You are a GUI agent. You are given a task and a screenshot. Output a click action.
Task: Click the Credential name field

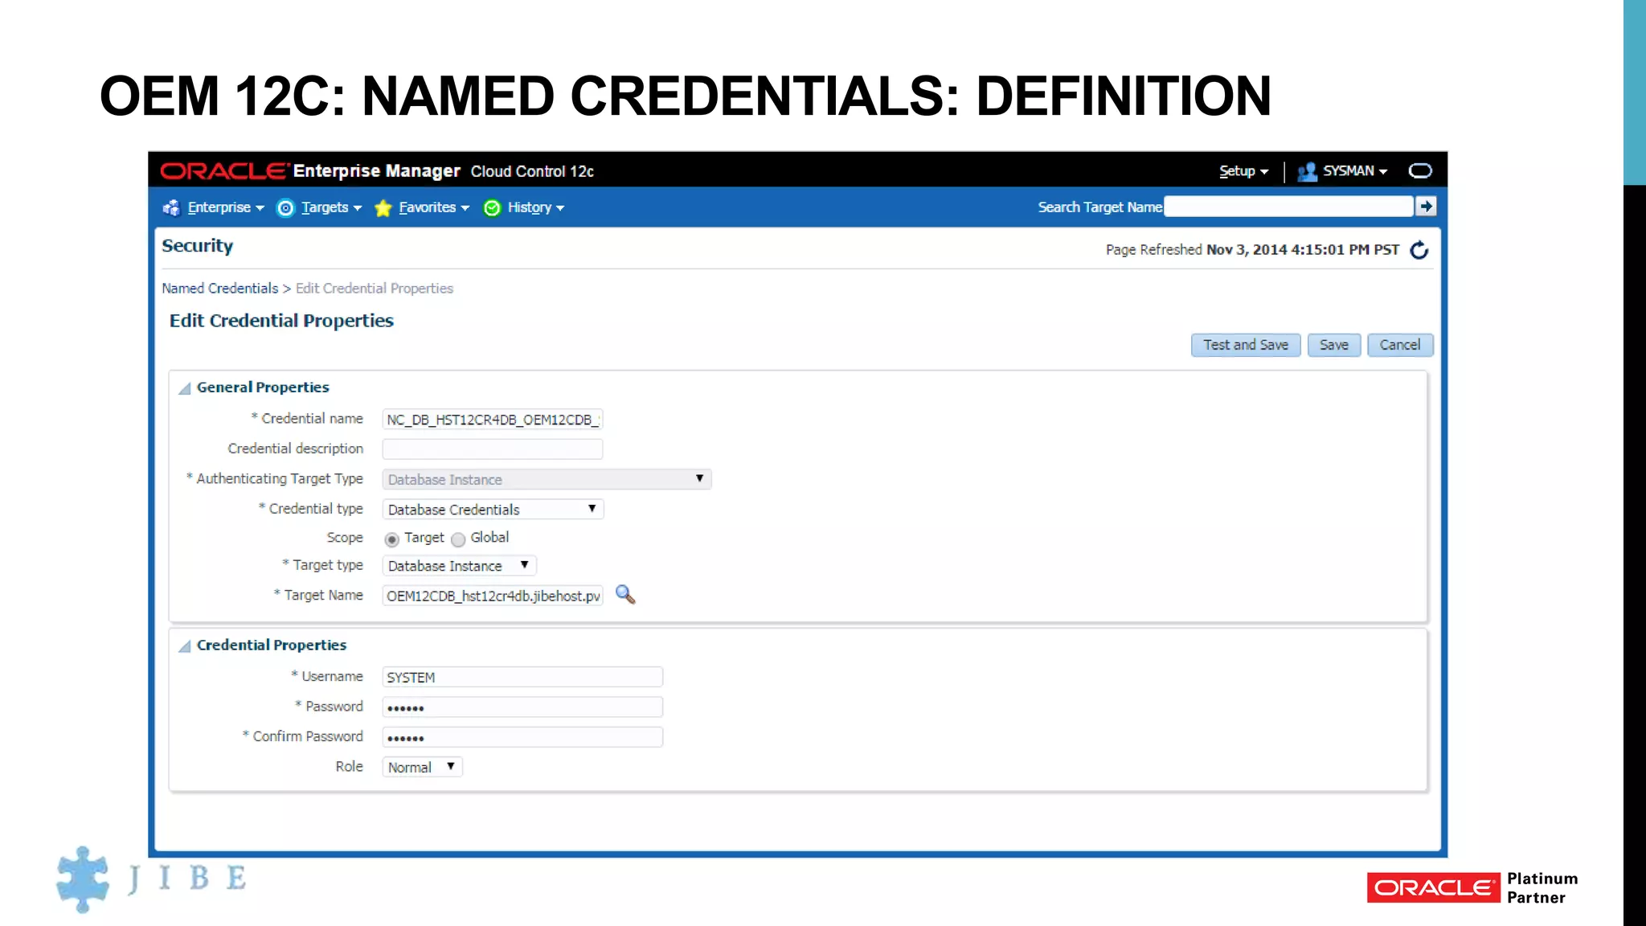coord(493,420)
